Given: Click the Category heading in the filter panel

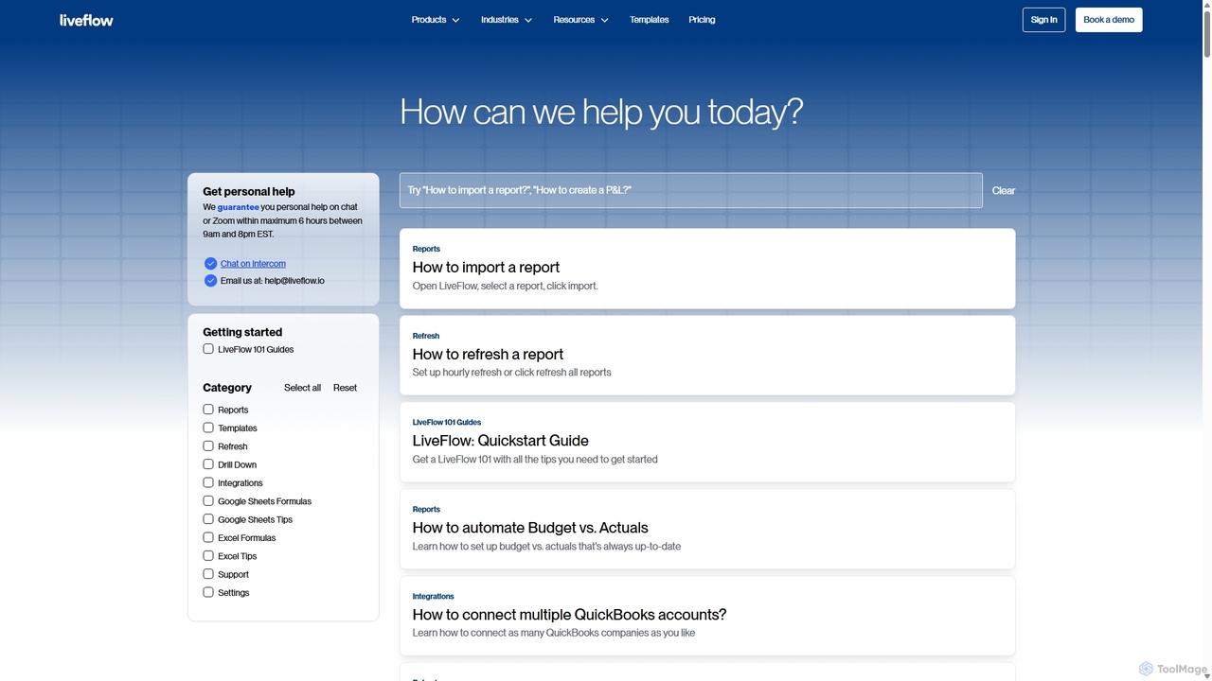Looking at the screenshot, I should tap(227, 388).
